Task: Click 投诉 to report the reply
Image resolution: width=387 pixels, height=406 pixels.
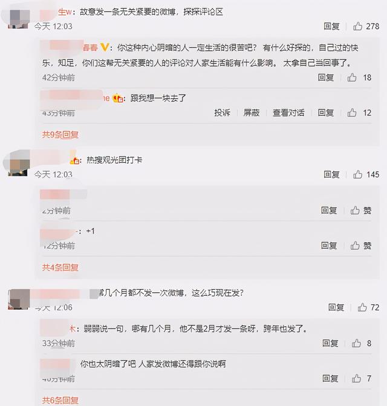Action: (x=222, y=113)
